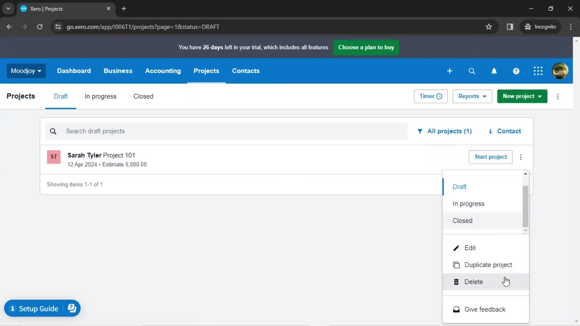Open the browser side panel icon
Image resolution: width=580 pixels, height=326 pixels.
510,27
